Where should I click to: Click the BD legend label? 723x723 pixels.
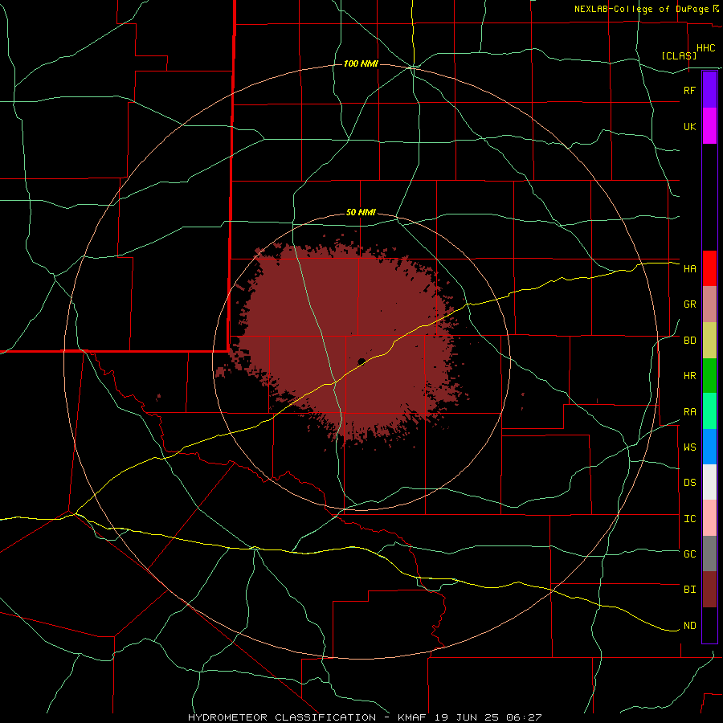click(689, 341)
